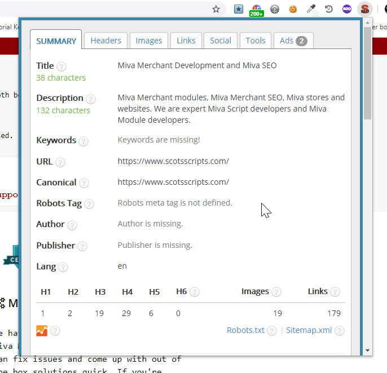This screenshot has width=387, height=373.
Task: Click the popup scrollbar down arrow
Action: [368, 350]
